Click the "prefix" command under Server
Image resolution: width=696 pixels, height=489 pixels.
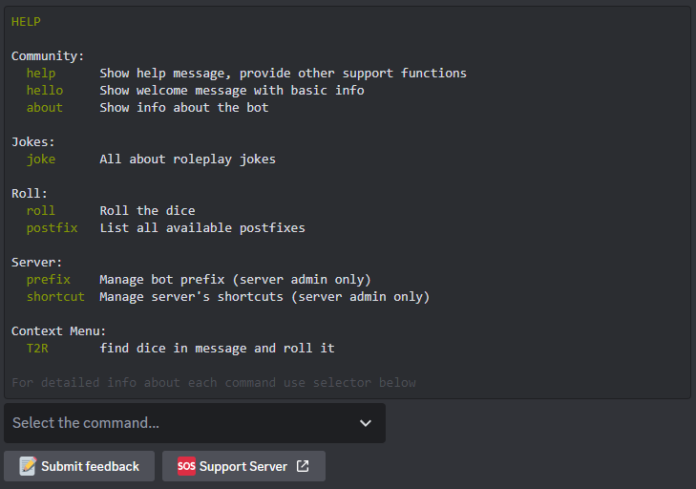(49, 280)
